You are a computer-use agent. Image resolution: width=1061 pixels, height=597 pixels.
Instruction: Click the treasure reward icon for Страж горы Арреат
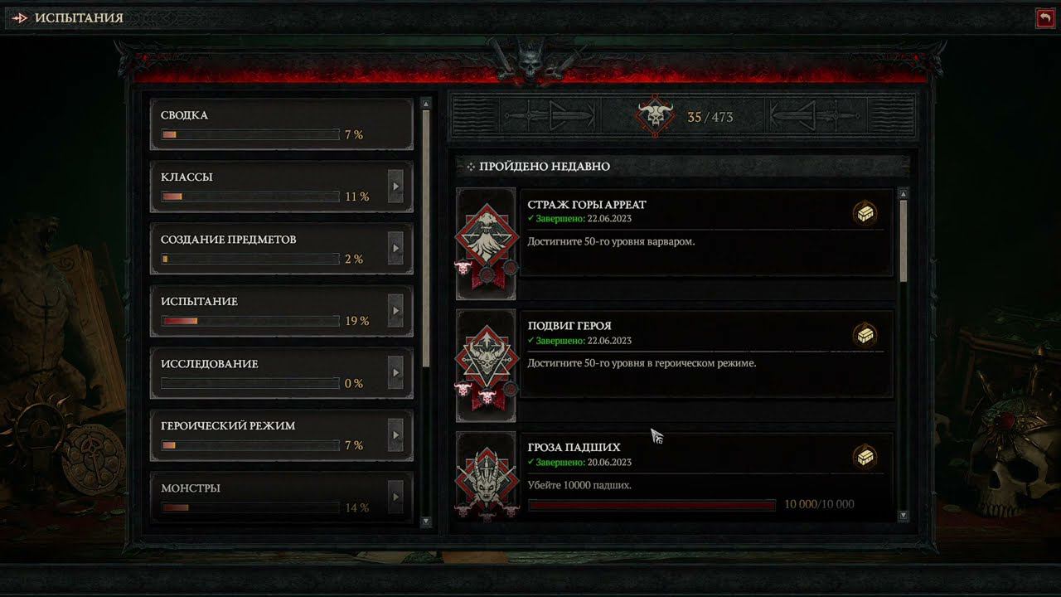pyautogui.click(x=866, y=213)
